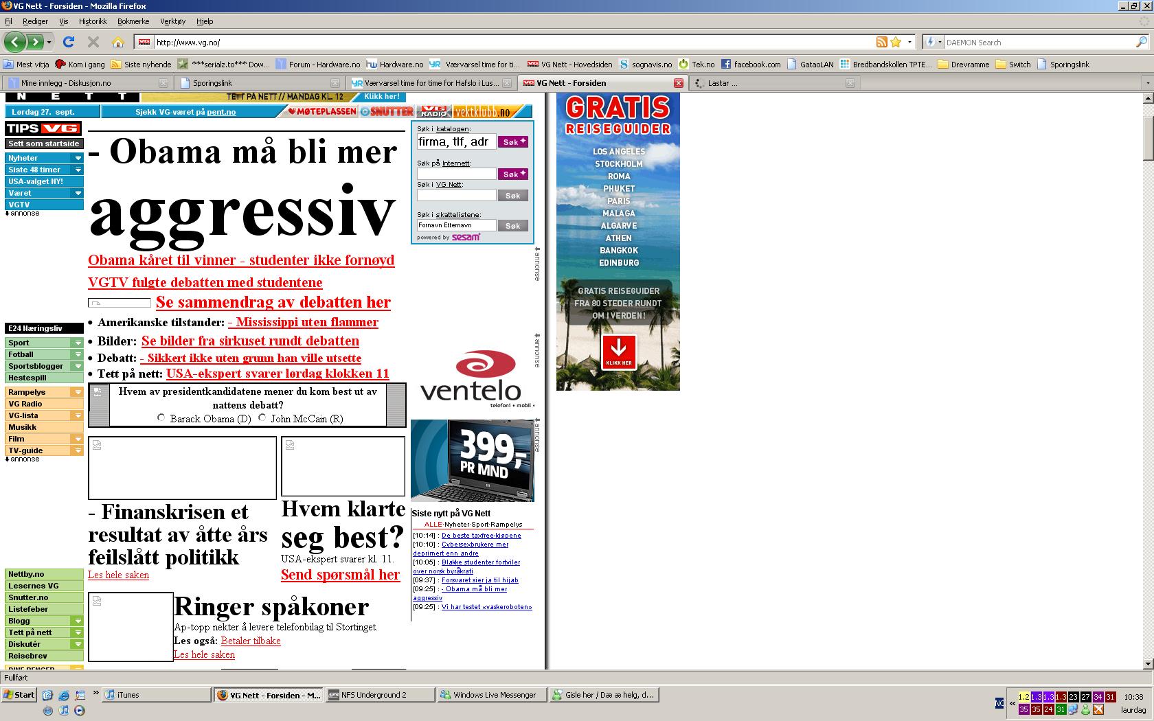Click the Søk button for skattelistene

click(x=512, y=225)
